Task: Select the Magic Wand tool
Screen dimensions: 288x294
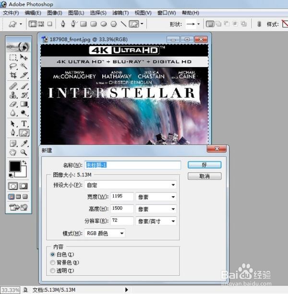Action: (x=24, y=66)
